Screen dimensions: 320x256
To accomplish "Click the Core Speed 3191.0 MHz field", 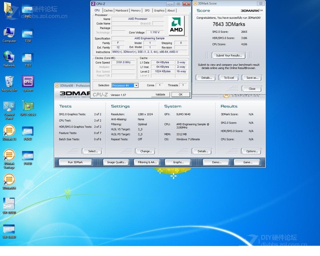I will pyautogui.click(x=123, y=62).
